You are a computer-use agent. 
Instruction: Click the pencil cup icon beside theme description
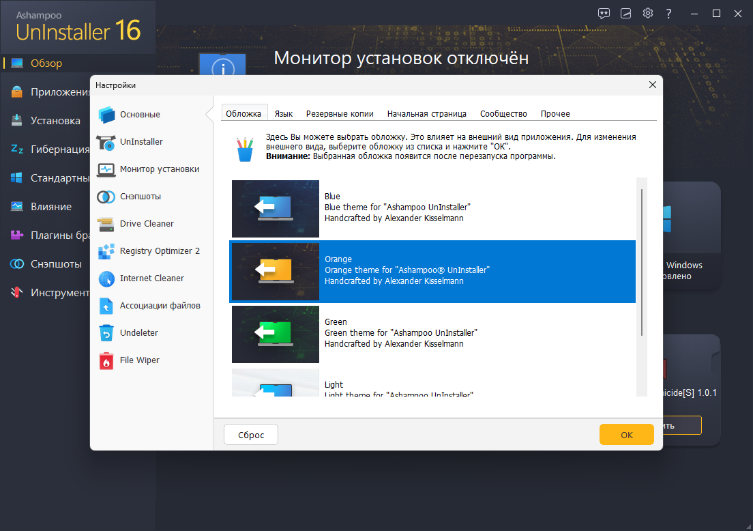click(245, 149)
